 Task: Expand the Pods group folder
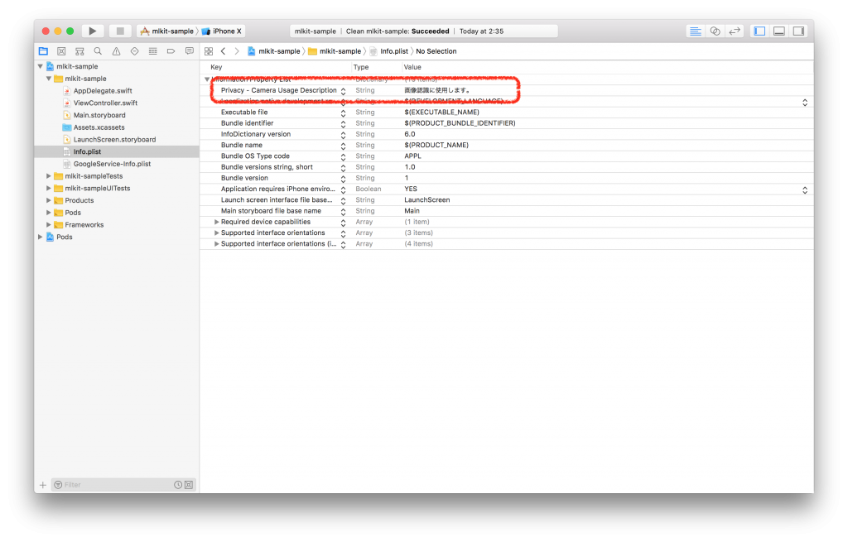[49, 213]
